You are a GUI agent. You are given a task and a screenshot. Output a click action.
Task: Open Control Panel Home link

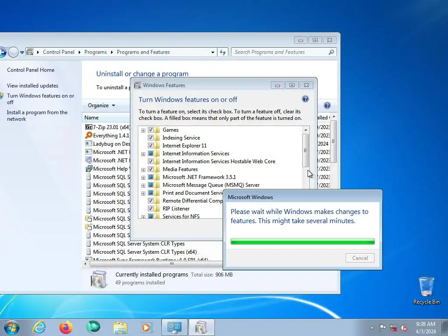[x=31, y=70]
